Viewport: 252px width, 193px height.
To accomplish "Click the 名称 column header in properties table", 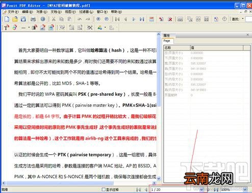I will [177, 48].
